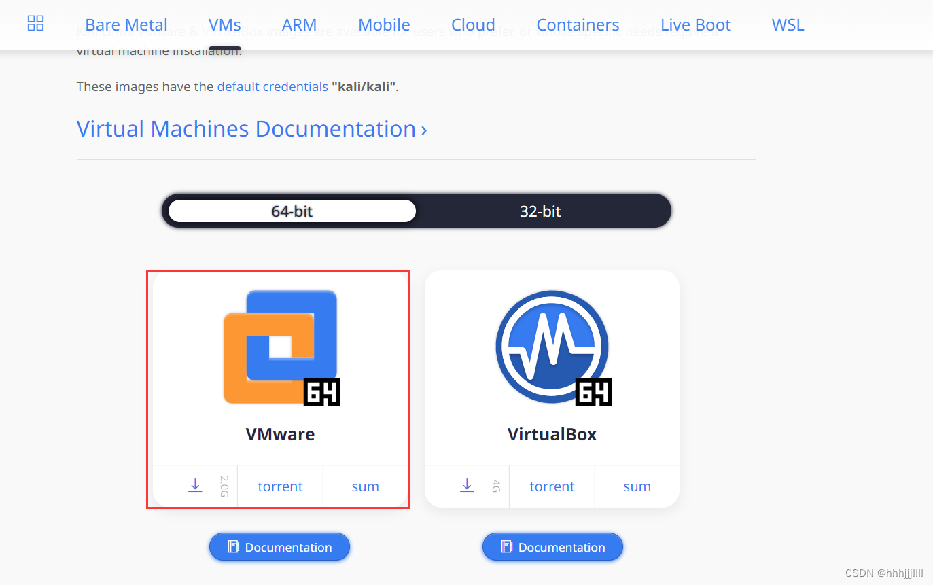The height and width of the screenshot is (585, 933).
Task: Select the 64-bit toggle option
Action: pyautogui.click(x=292, y=211)
